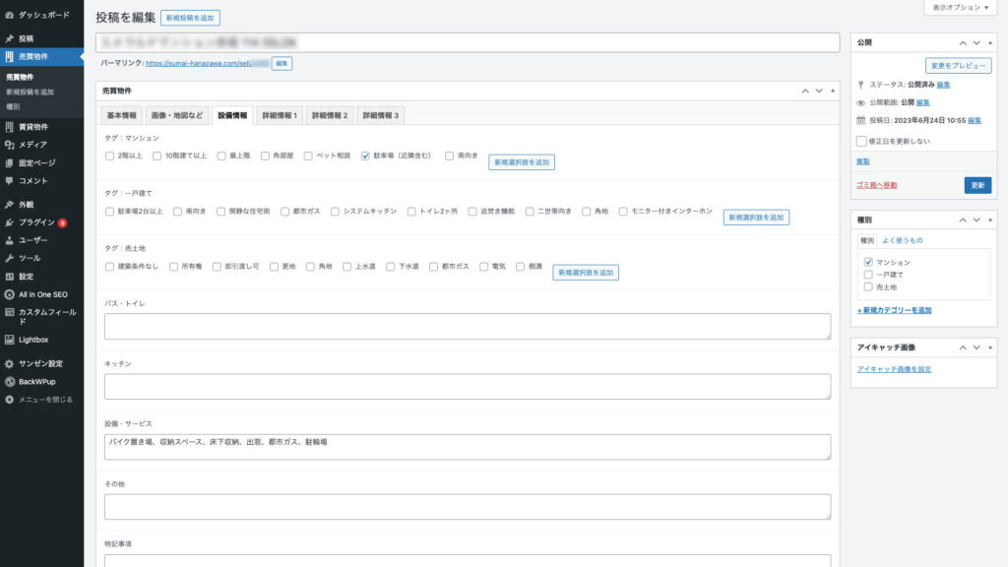Open the 詳細情報 3 tab
Screen dimensions: 1008x567
381,115
